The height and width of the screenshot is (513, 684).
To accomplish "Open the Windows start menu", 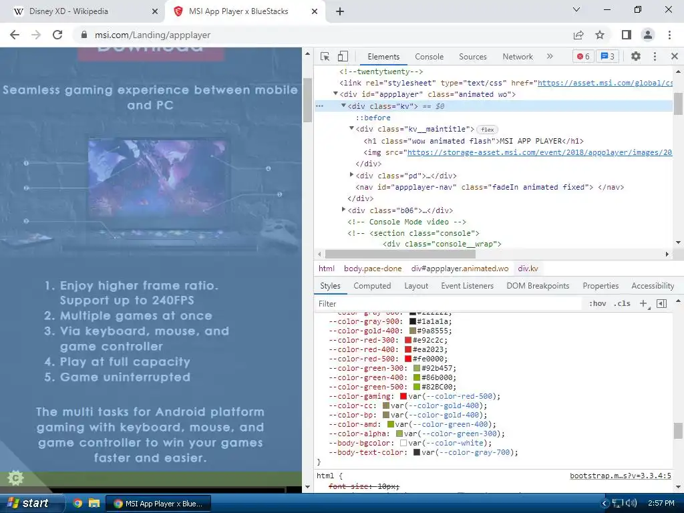I will pos(29,503).
